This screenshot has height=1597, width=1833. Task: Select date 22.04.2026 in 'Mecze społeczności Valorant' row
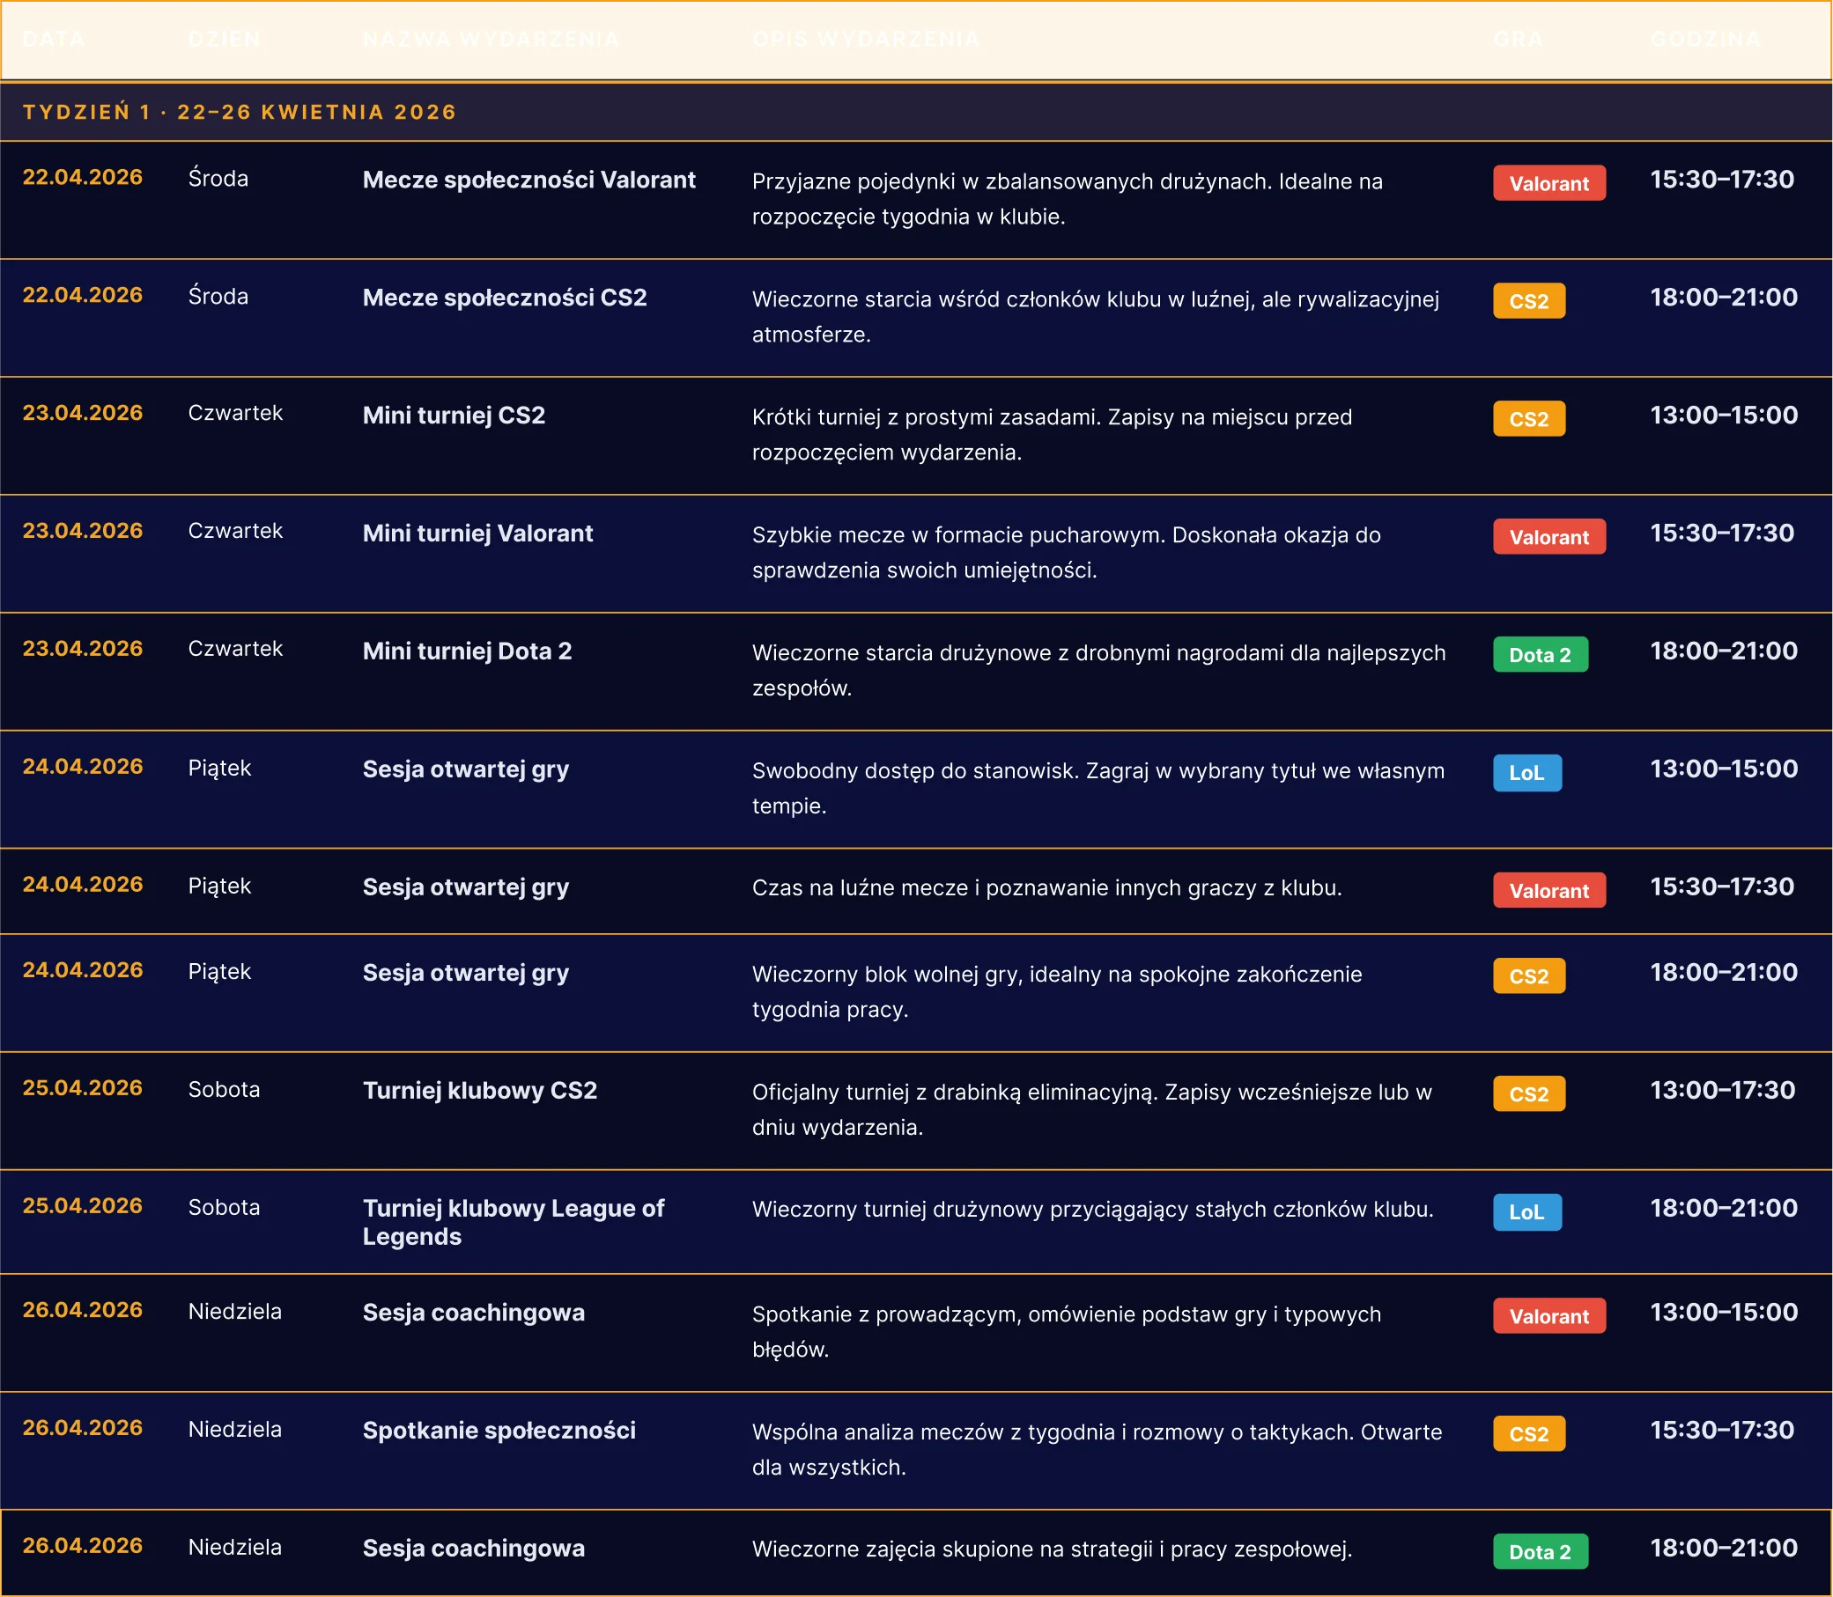(x=82, y=177)
